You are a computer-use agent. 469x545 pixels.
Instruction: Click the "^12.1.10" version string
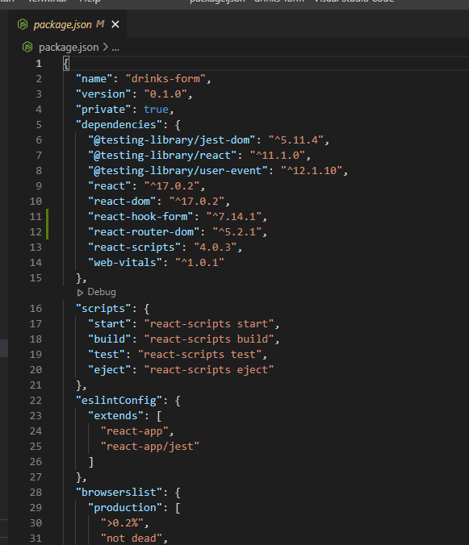click(312, 171)
